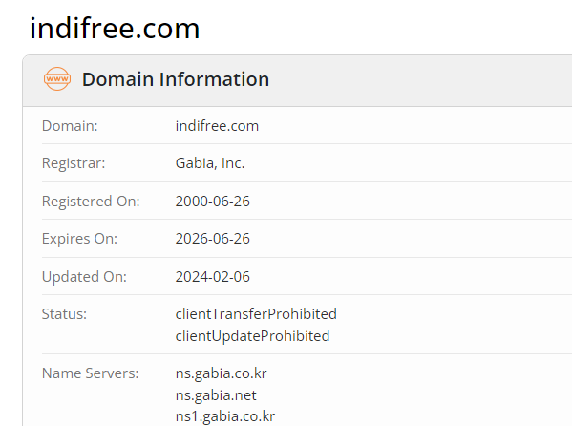Click the ns.gabia.net name server

coord(216,395)
